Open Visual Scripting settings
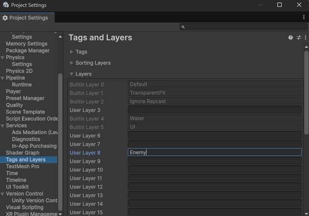 click(25, 207)
